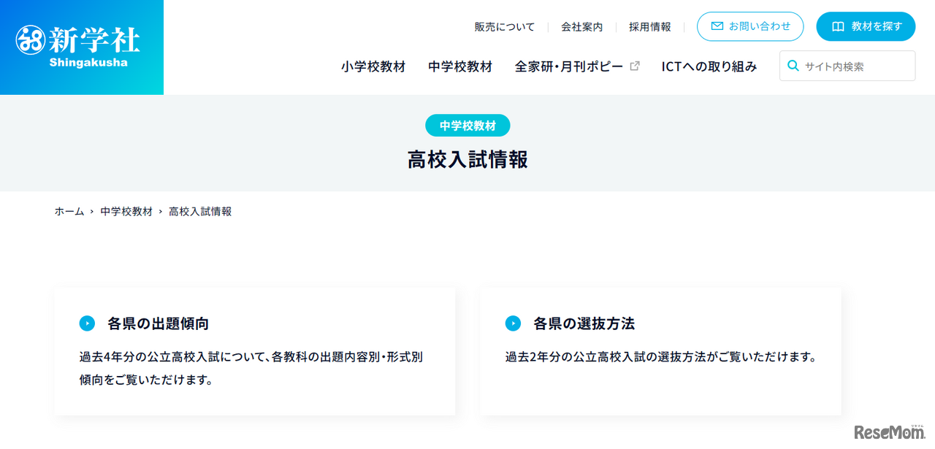
Task: Open ICTへの取り組み menu item
Action: pyautogui.click(x=709, y=66)
